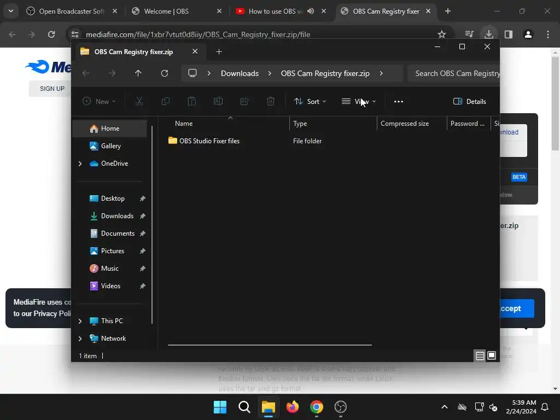Screen dimensions: 560x420
Task: Open Documents in navigation pane
Action: click(x=118, y=234)
